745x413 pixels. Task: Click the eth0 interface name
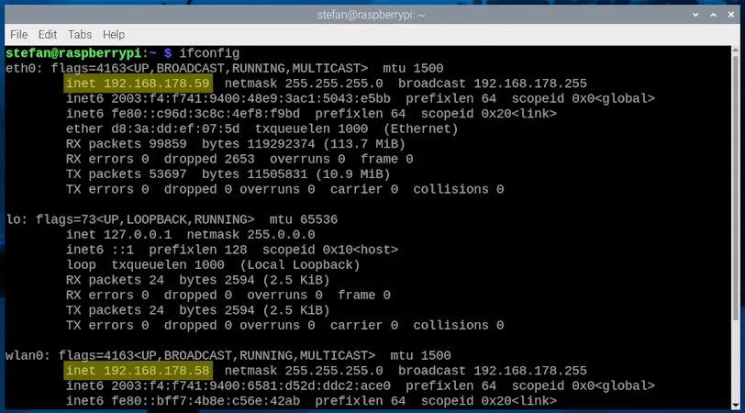[20, 69]
